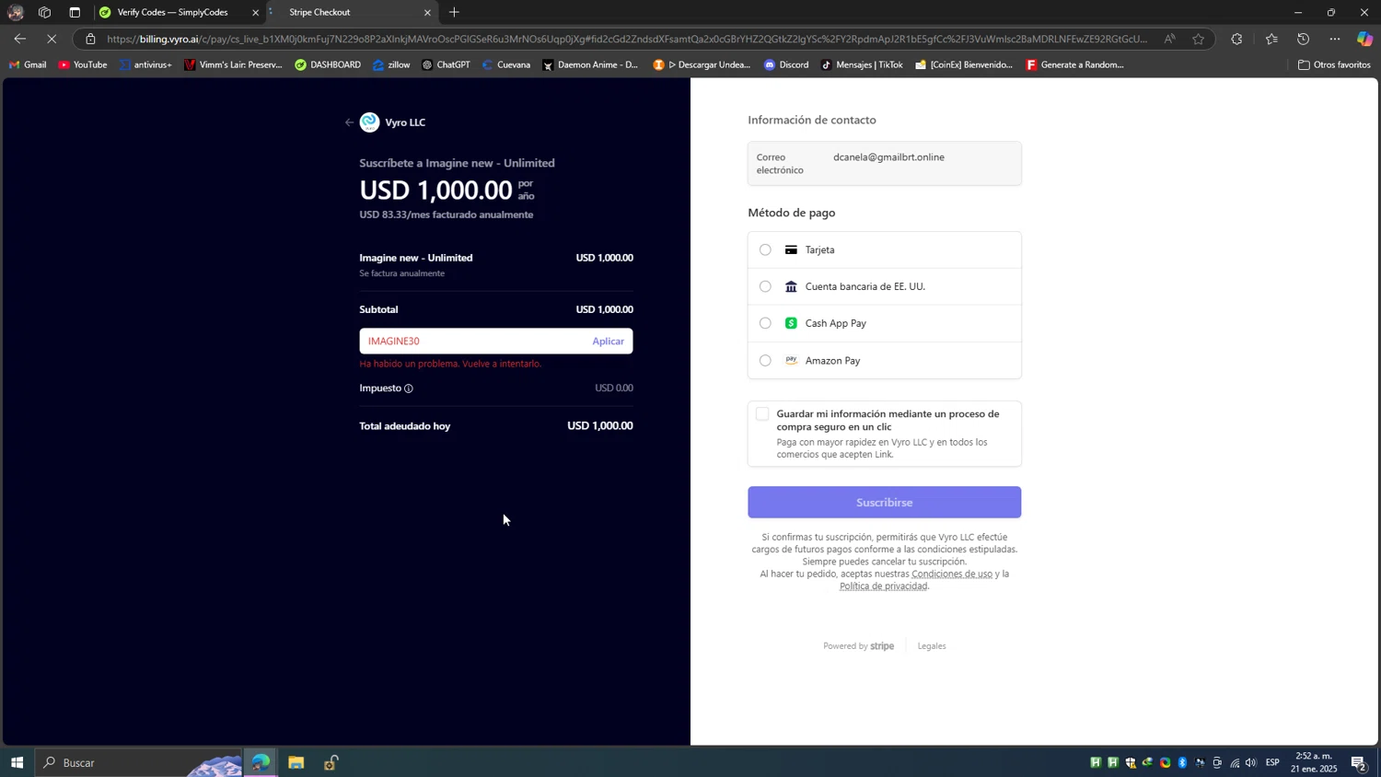Image resolution: width=1381 pixels, height=777 pixels.
Task: Open the Settings and more ellipsis menu
Action: click(1335, 39)
